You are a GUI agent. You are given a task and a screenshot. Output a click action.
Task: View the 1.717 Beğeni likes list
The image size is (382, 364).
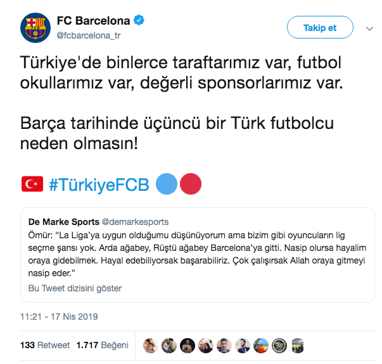click(x=102, y=346)
